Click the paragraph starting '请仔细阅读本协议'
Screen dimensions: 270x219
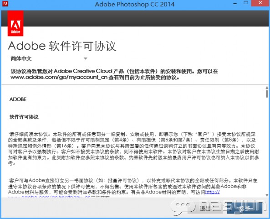[133, 149]
